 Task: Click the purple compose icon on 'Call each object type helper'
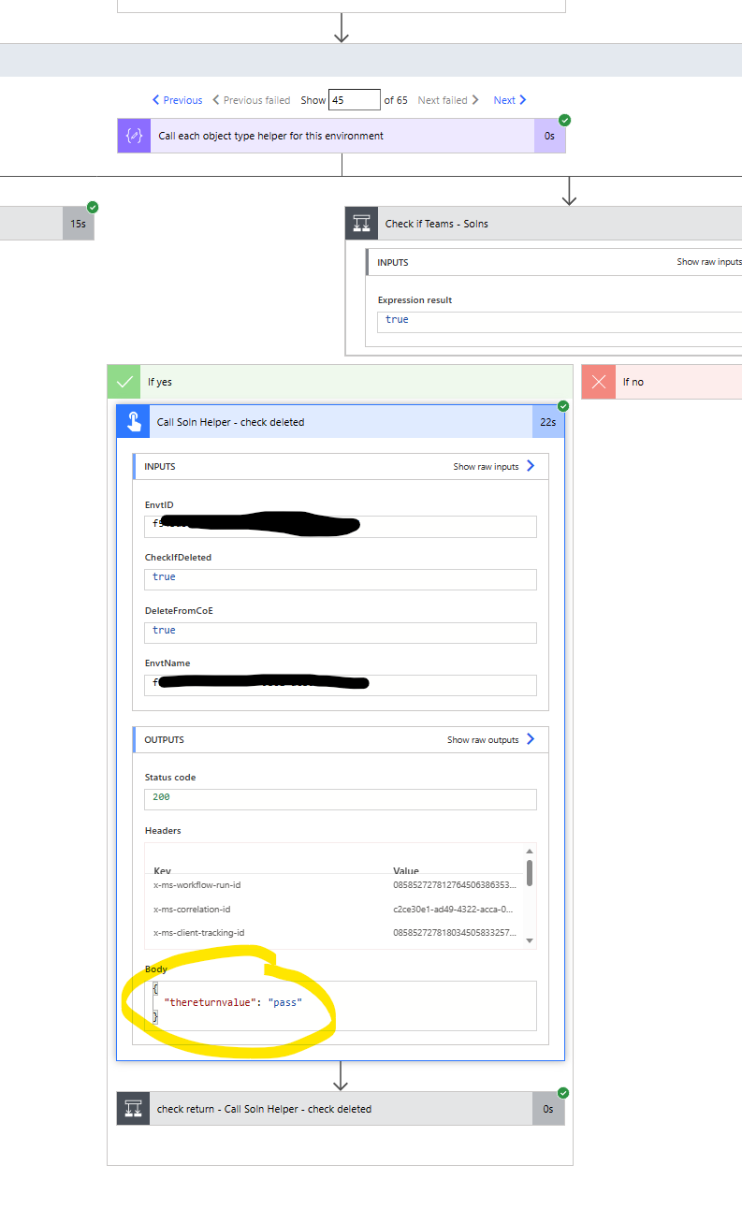click(x=134, y=136)
